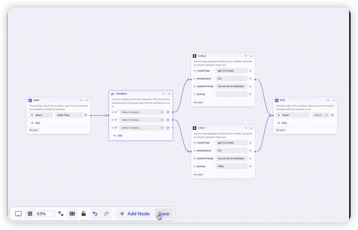Screen dimensions: 358x230
Task: Edit LLM_1 temperature 0.5 field
Action: click(231, 151)
